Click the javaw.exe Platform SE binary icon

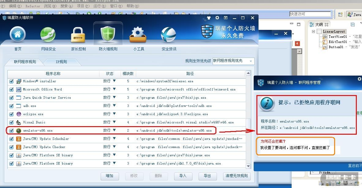click(19, 155)
